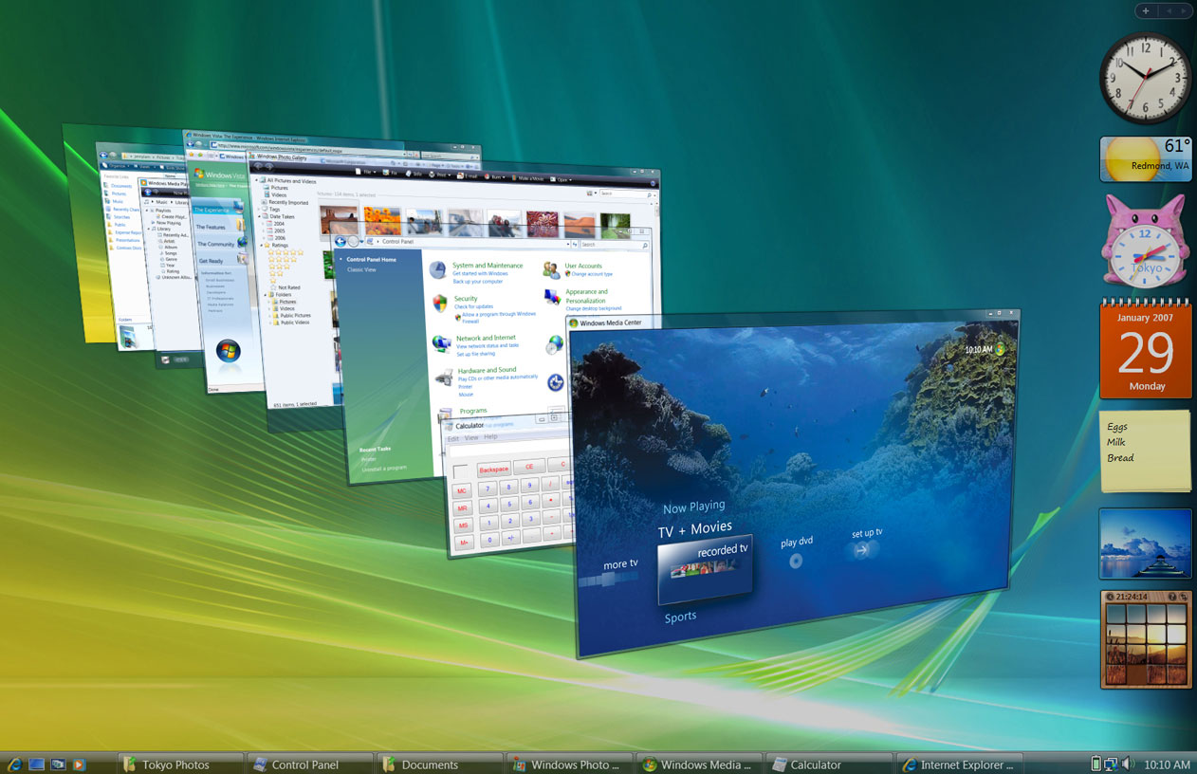This screenshot has width=1197, height=774.
Task: Click the battery icon in system tray
Action: coord(1097,764)
